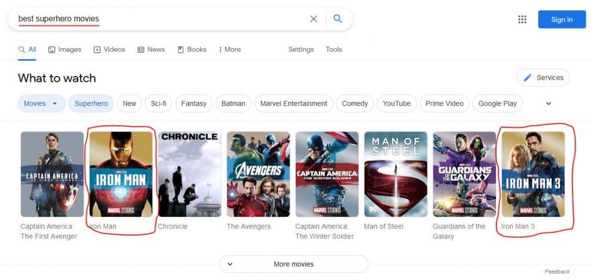Expand the More search categories menu

[x=230, y=49]
